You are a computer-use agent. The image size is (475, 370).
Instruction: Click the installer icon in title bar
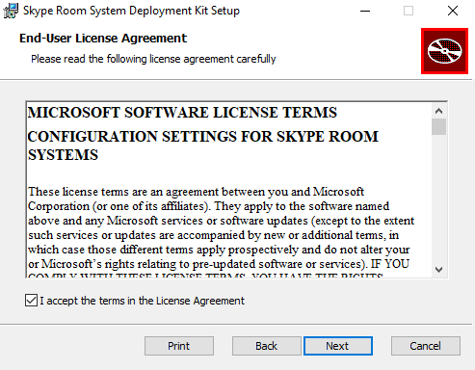tap(11, 11)
